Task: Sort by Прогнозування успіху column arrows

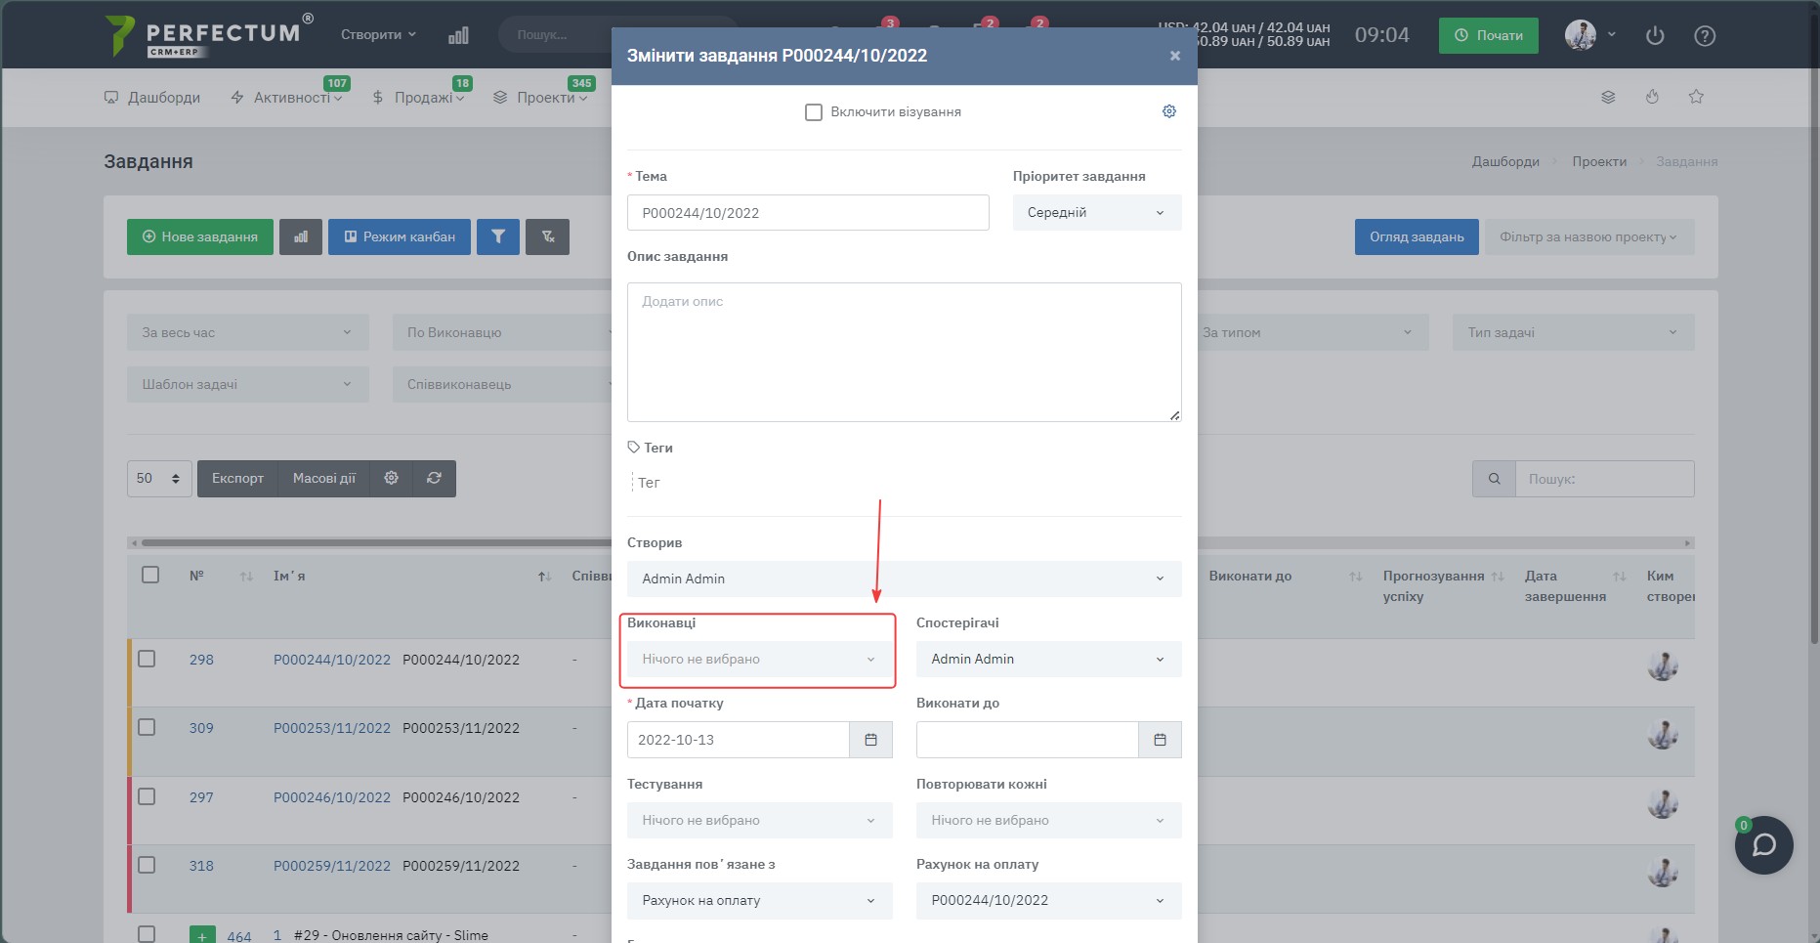Action: tap(1498, 577)
